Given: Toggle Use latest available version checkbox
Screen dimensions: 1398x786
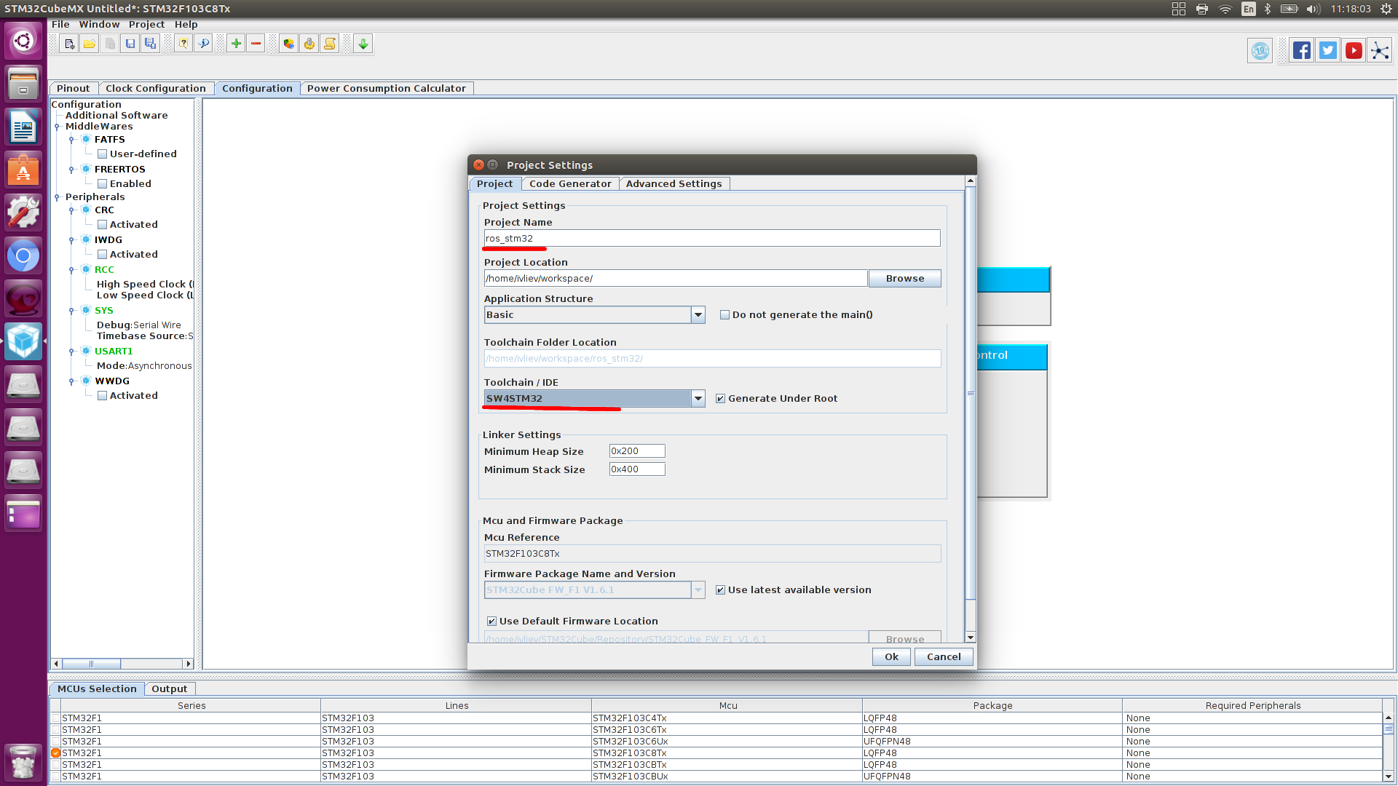Looking at the screenshot, I should [x=720, y=590].
